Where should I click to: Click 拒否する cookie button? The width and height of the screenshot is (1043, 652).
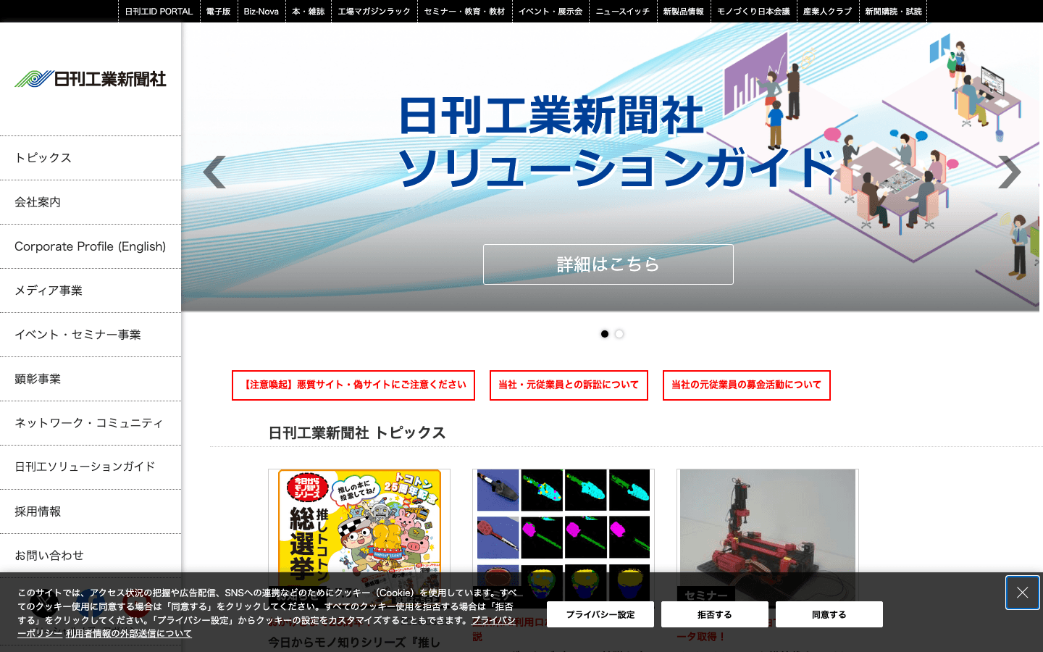[x=715, y=614]
